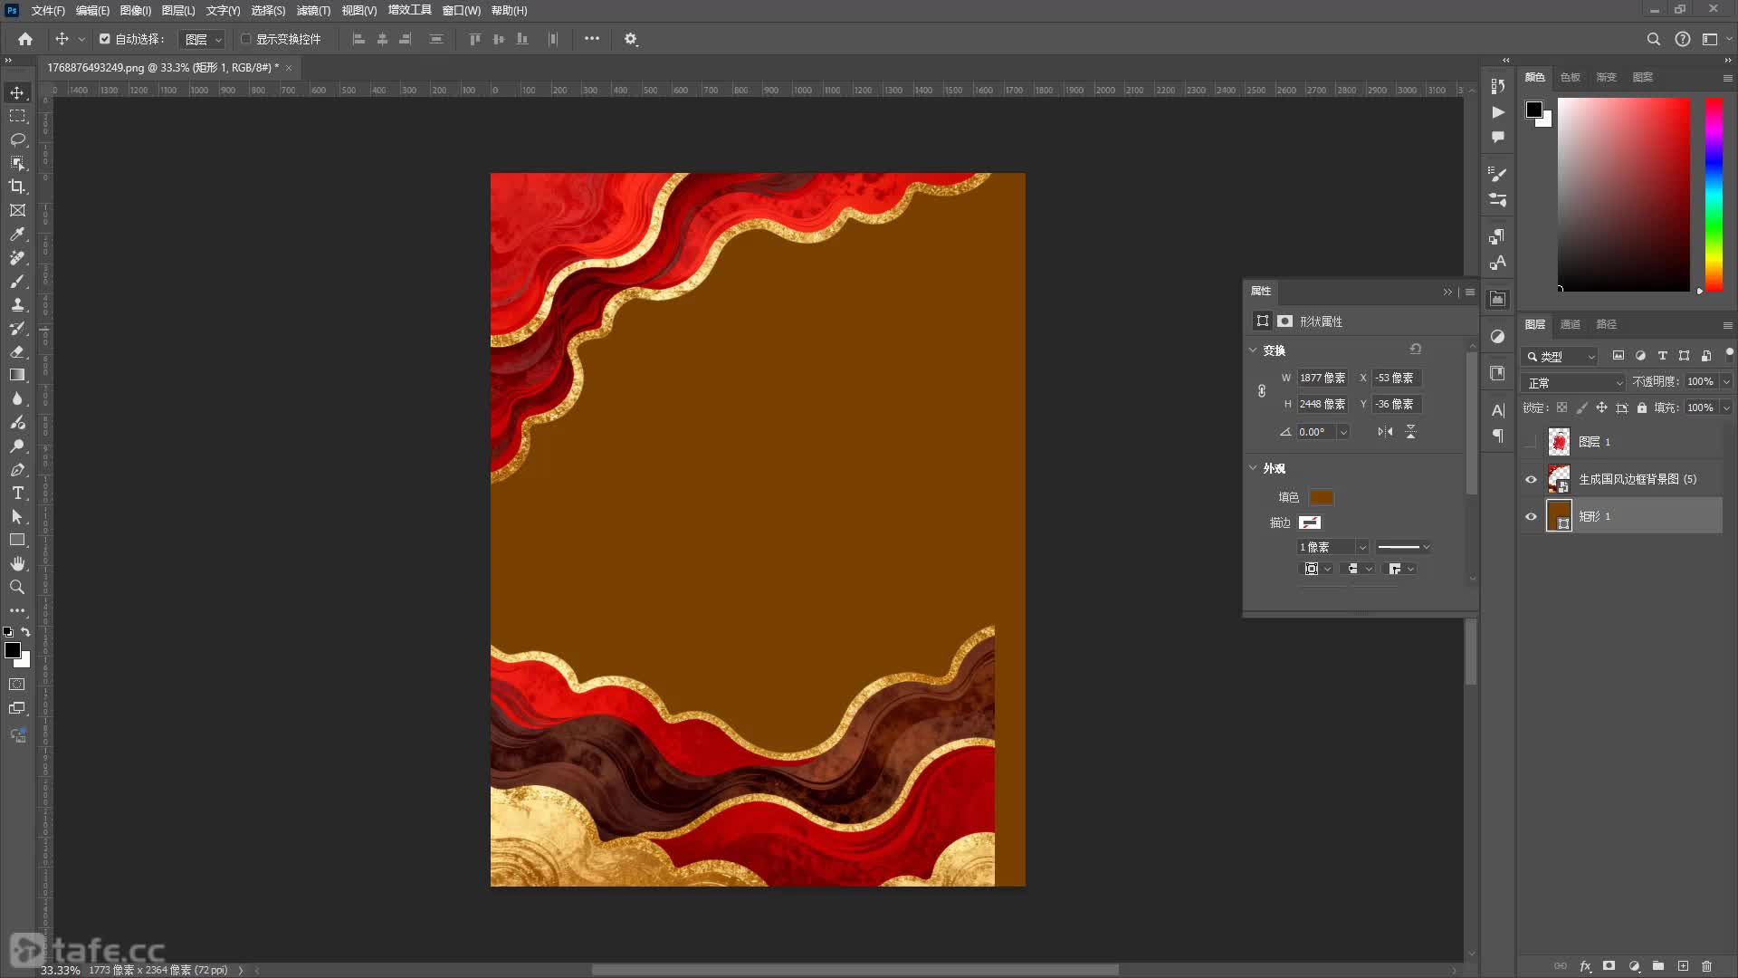Viewport: 1738px width, 978px height.
Task: Toggle lock all for layer
Action: coord(1641,407)
